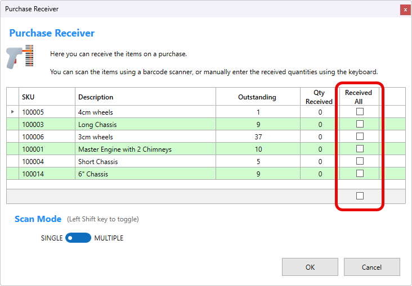
Task: Sort by the SKU column header
Action: coord(47,97)
